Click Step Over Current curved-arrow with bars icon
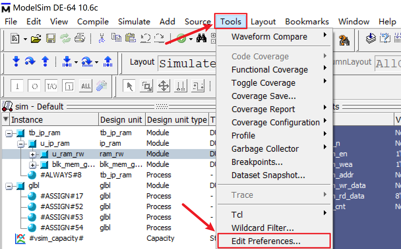 87,61
